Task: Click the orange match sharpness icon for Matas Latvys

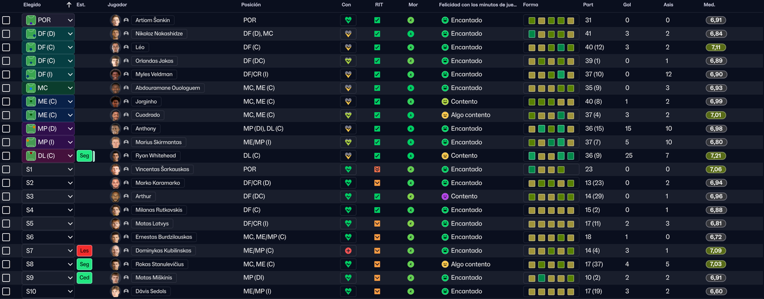Action: tap(377, 224)
